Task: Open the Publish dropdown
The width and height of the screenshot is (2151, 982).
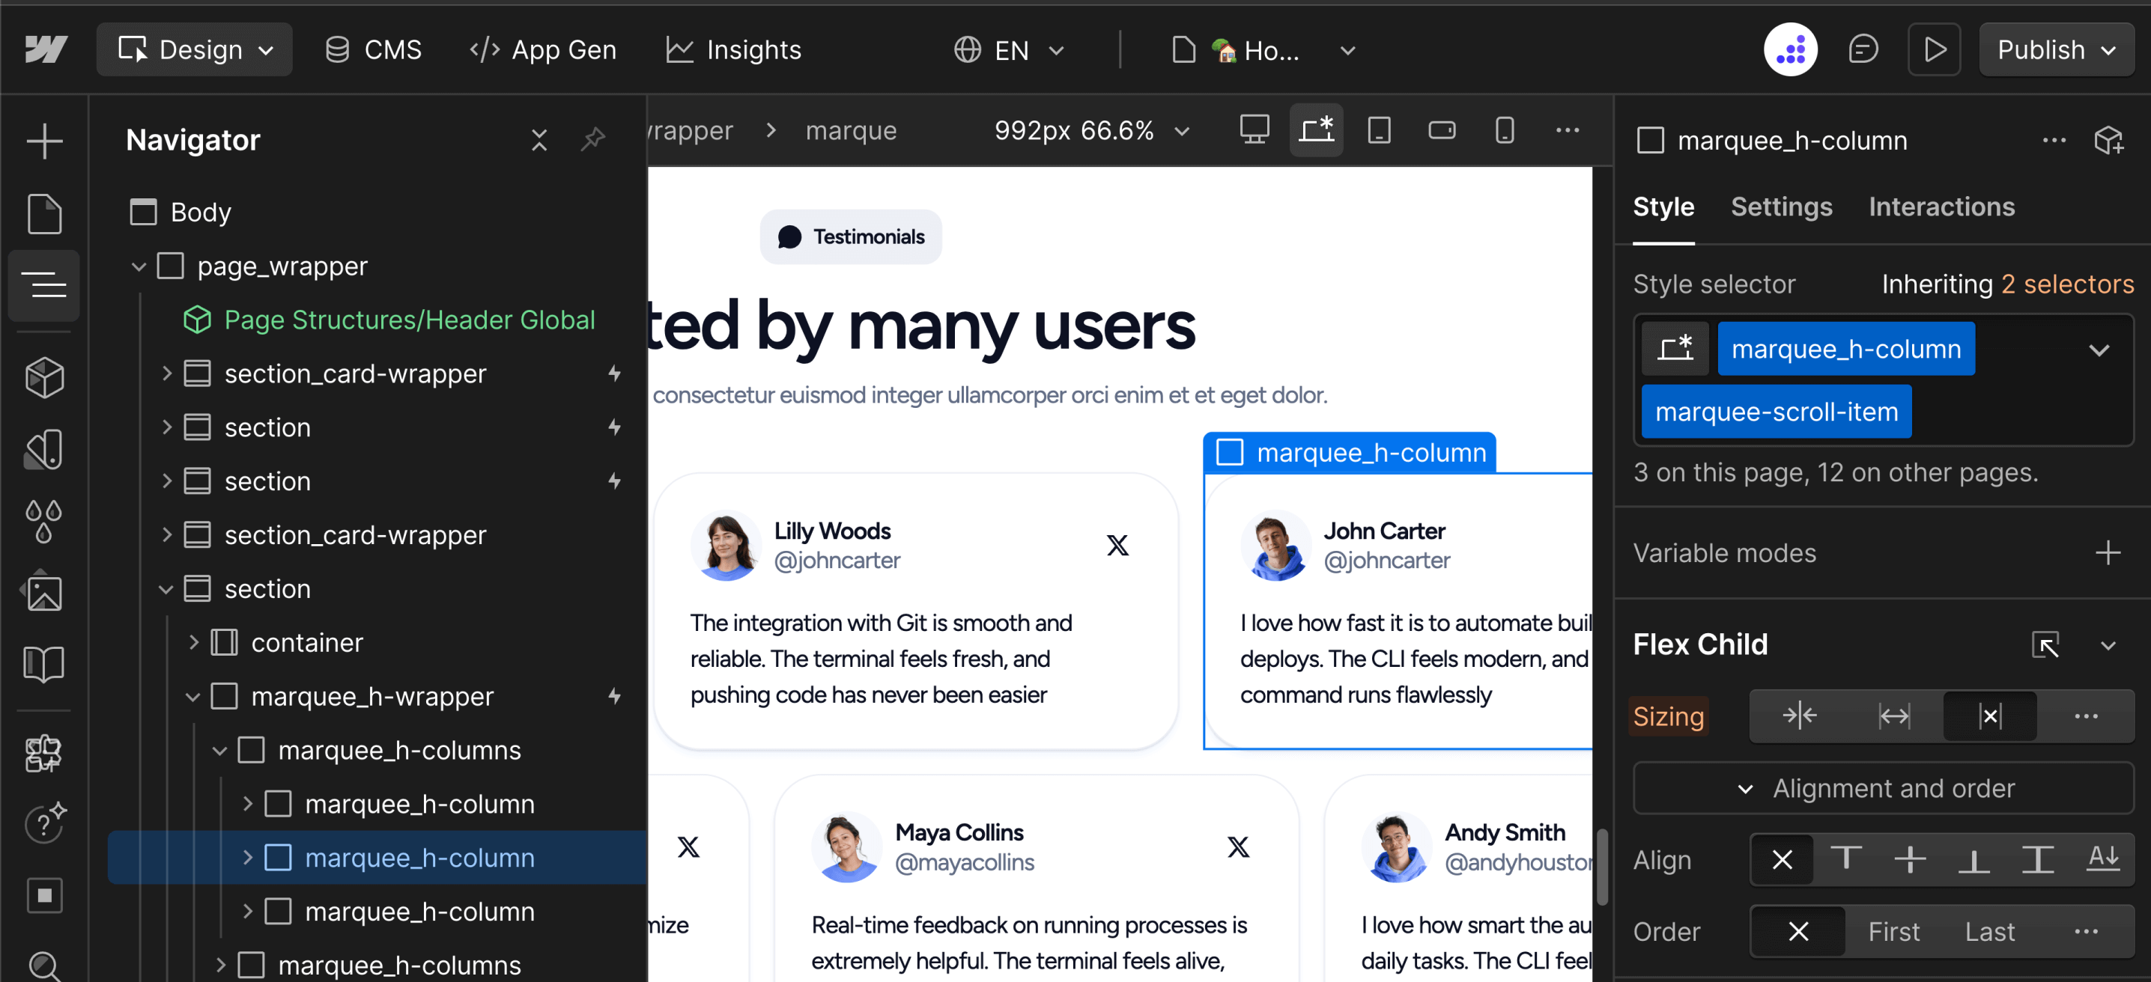Action: [x=2057, y=50]
